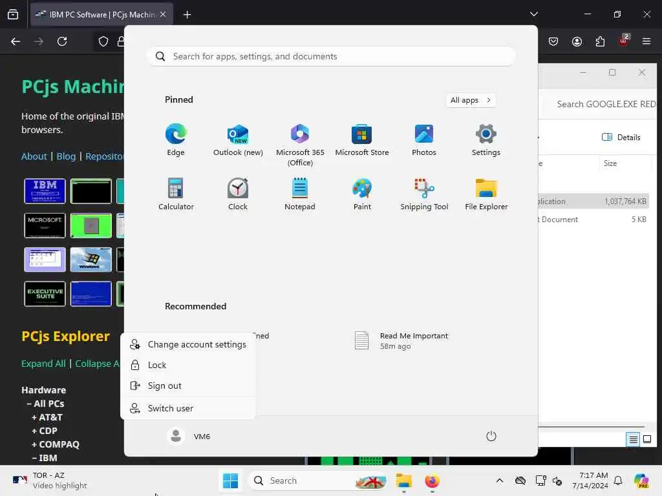Select Change account settings

[x=188, y=345]
